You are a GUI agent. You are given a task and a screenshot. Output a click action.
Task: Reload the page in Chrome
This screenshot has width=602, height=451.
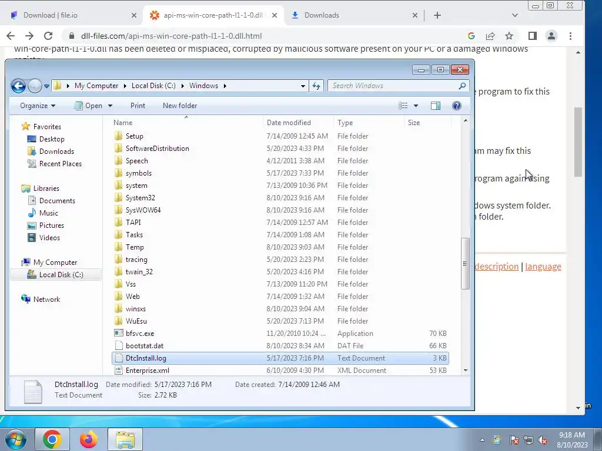[x=48, y=36]
